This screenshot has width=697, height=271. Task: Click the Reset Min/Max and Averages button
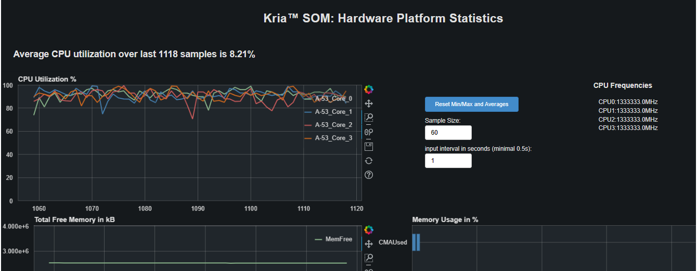click(x=472, y=104)
